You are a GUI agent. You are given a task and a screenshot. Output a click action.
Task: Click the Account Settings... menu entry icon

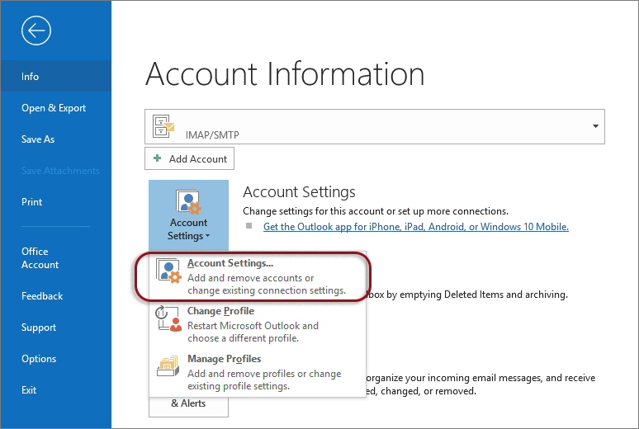coord(168,271)
